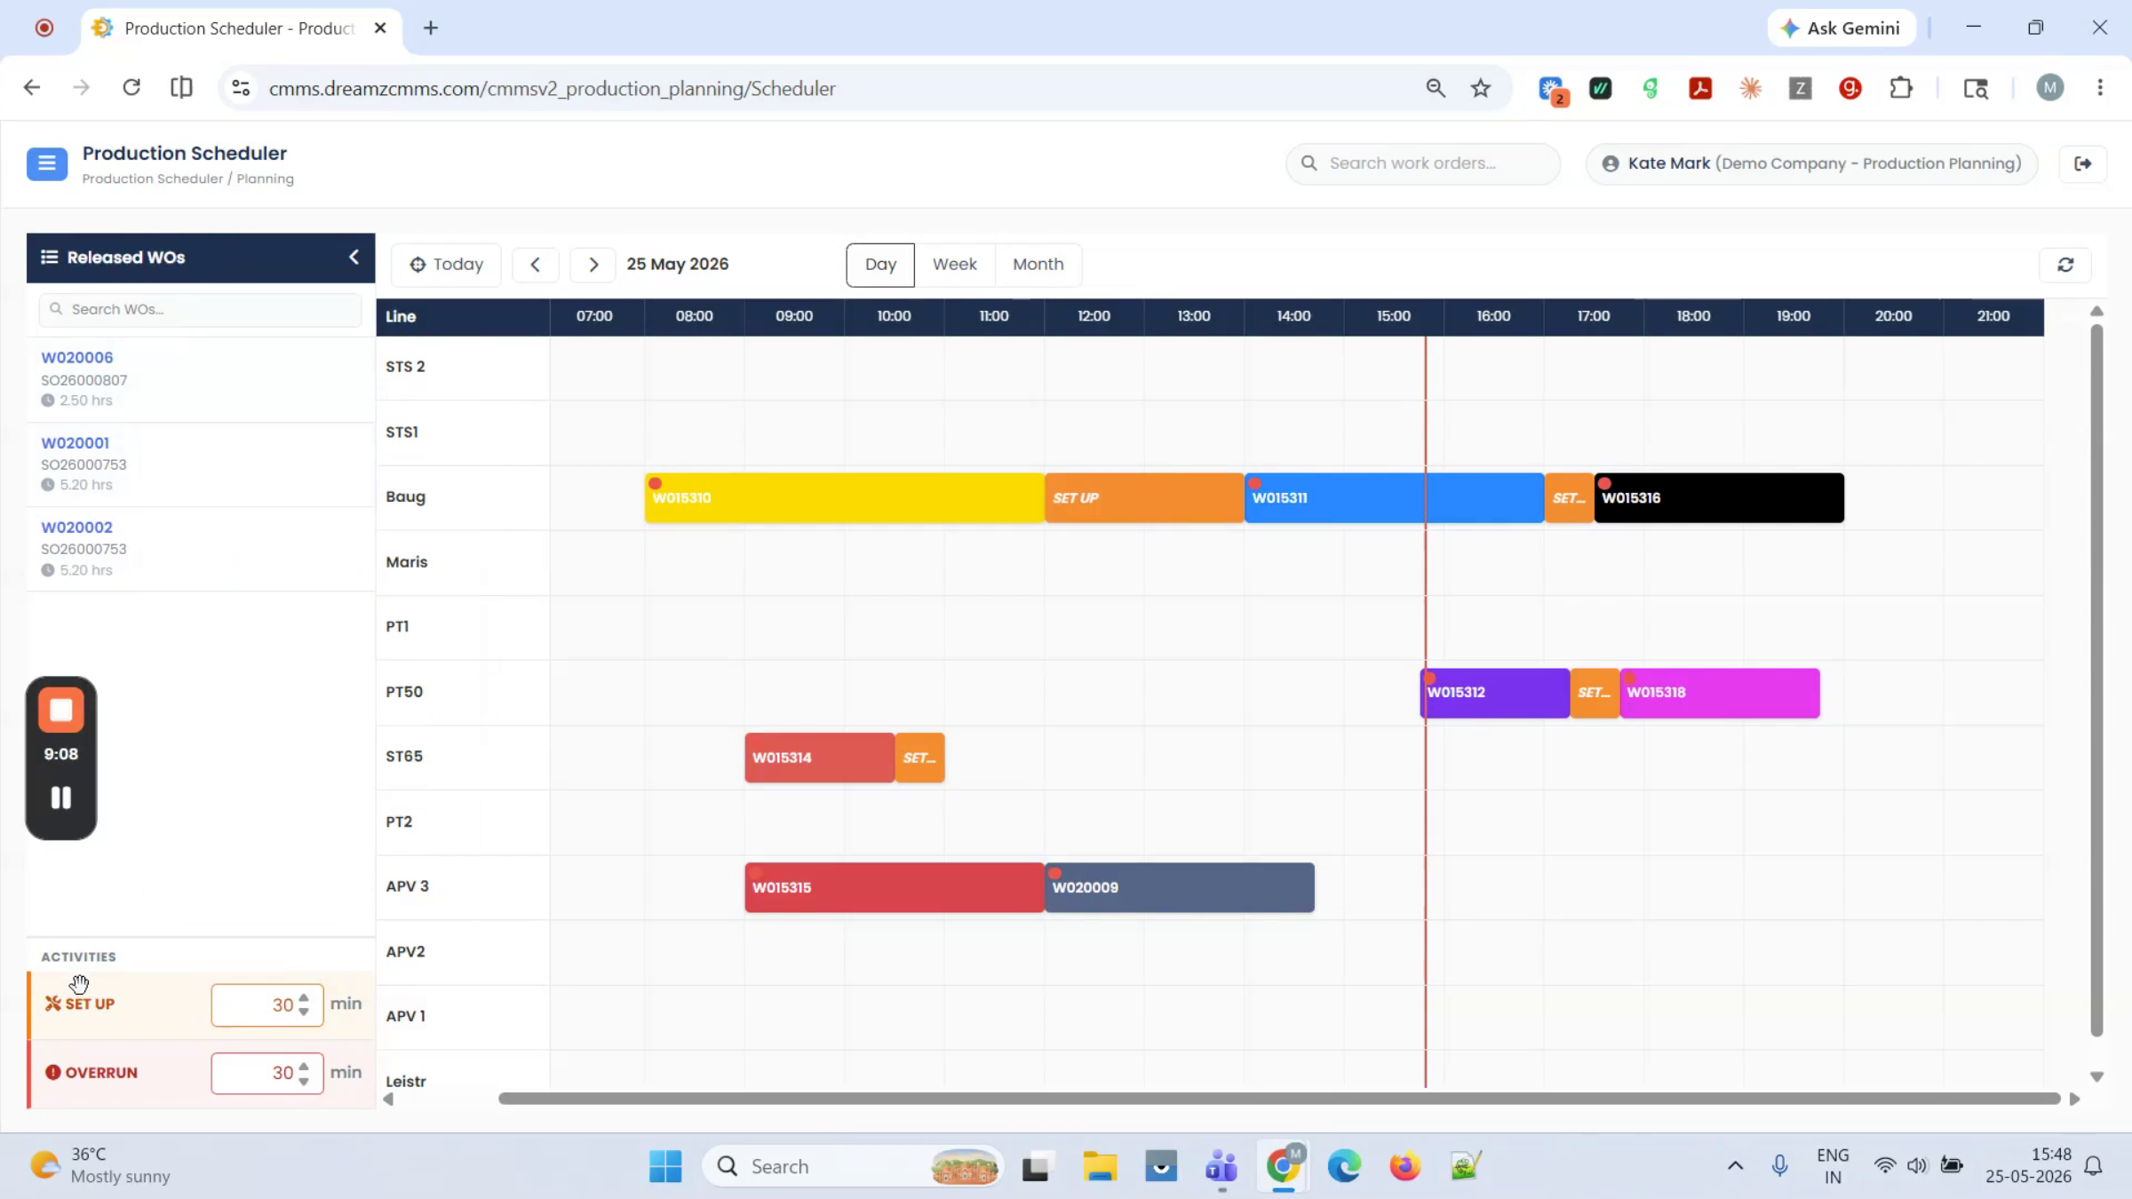
Task: Click the SET UP activity label
Action: [x=81, y=1004]
